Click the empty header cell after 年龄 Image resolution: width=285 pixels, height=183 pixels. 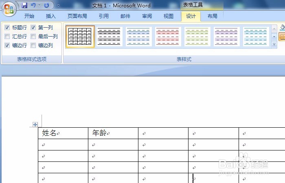click(x=163, y=133)
